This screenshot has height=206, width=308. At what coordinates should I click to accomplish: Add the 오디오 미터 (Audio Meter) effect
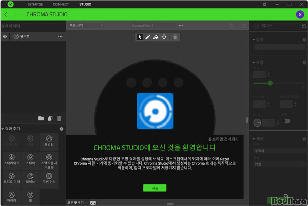click(12, 178)
